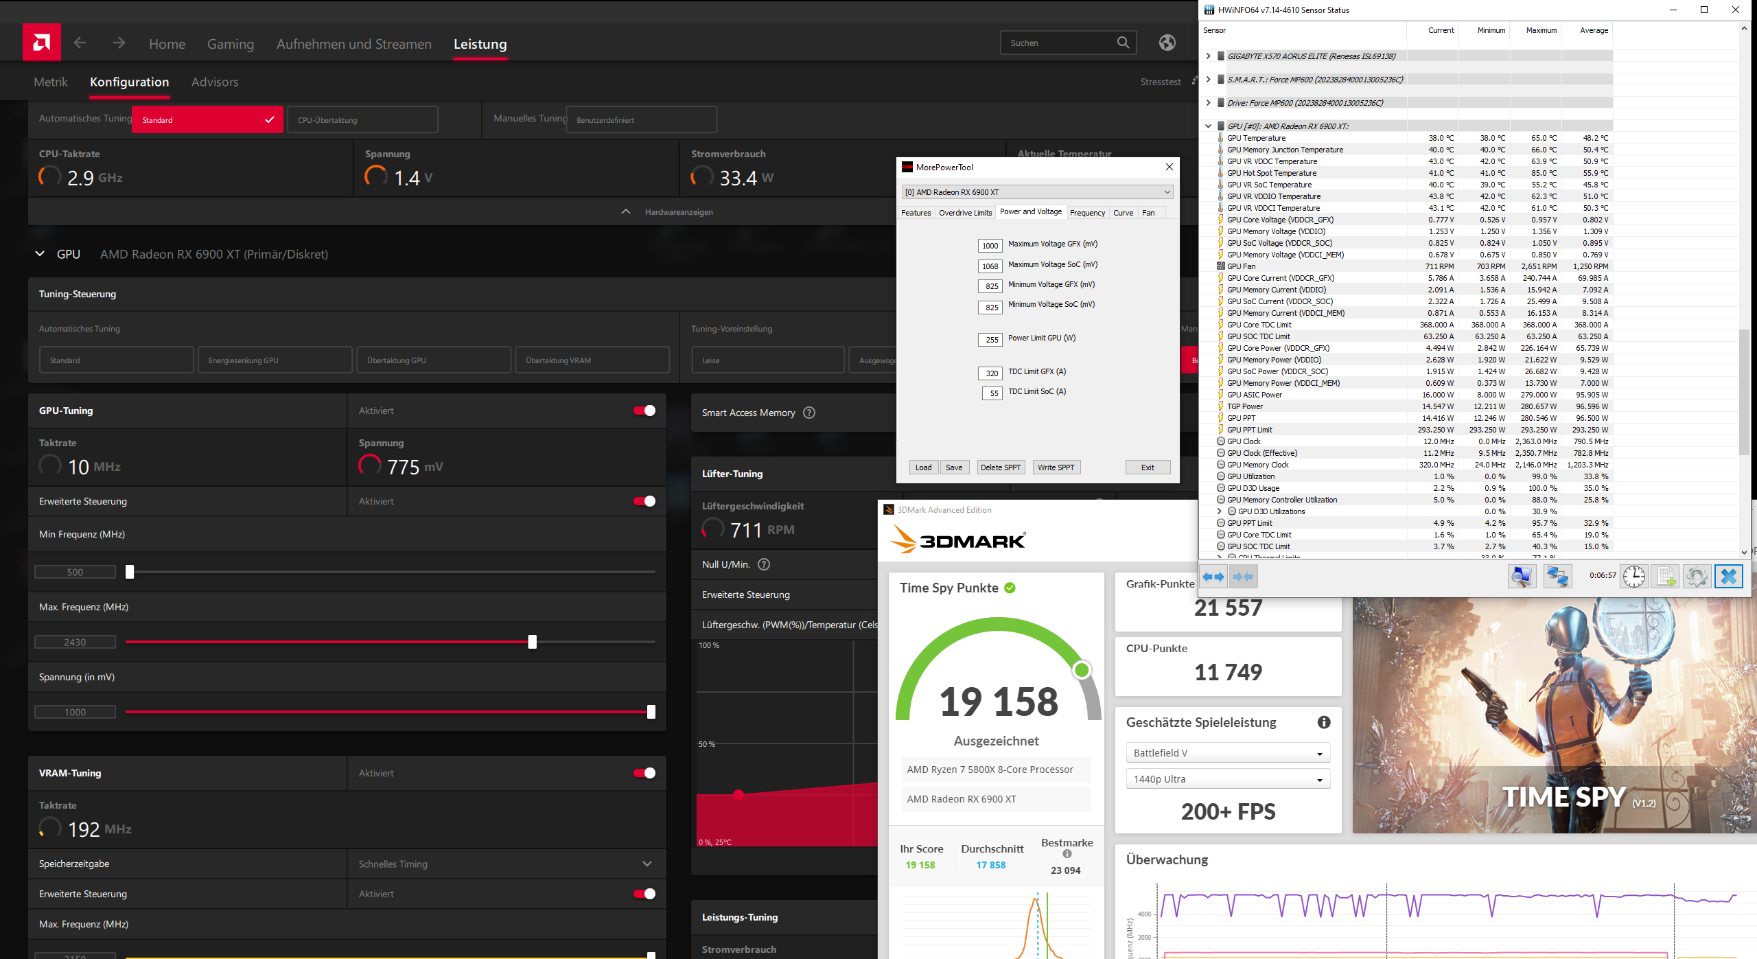The image size is (1757, 959).
Task: Open the Battlefield V game dropdown
Action: (x=1227, y=753)
